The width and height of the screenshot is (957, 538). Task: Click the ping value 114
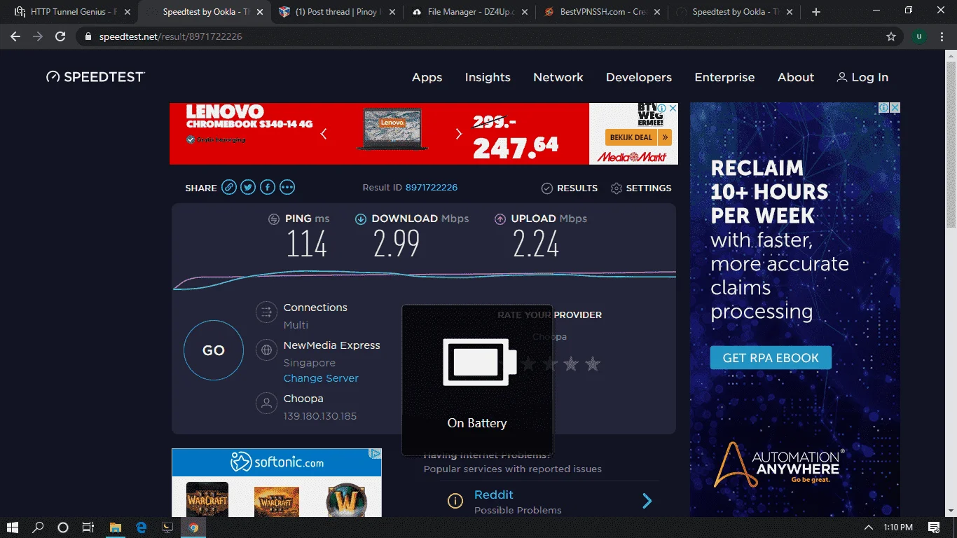pos(307,244)
